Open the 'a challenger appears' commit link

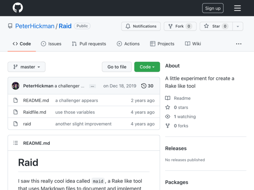tap(77, 101)
